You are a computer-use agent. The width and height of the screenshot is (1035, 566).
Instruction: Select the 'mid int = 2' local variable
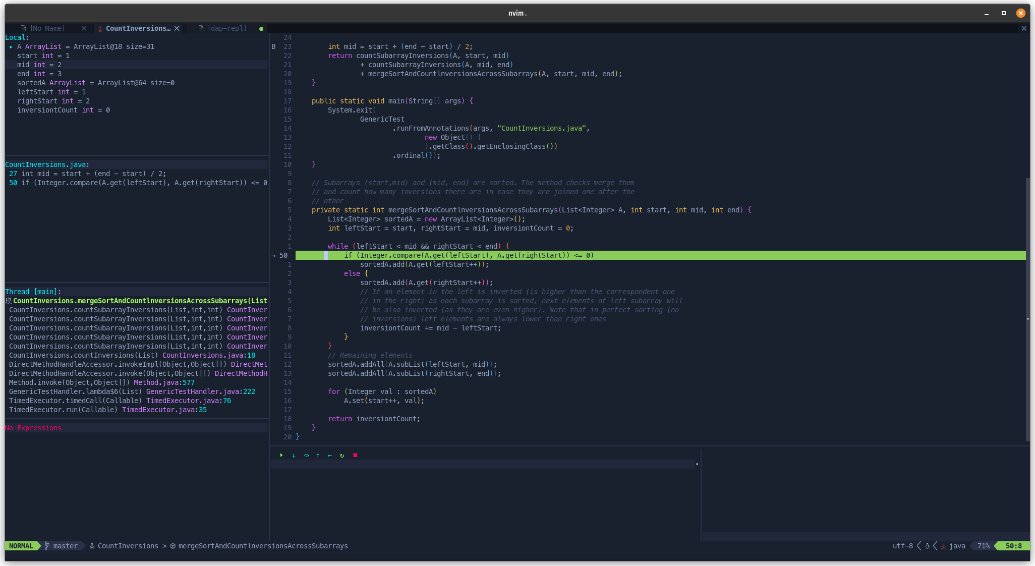pos(39,65)
